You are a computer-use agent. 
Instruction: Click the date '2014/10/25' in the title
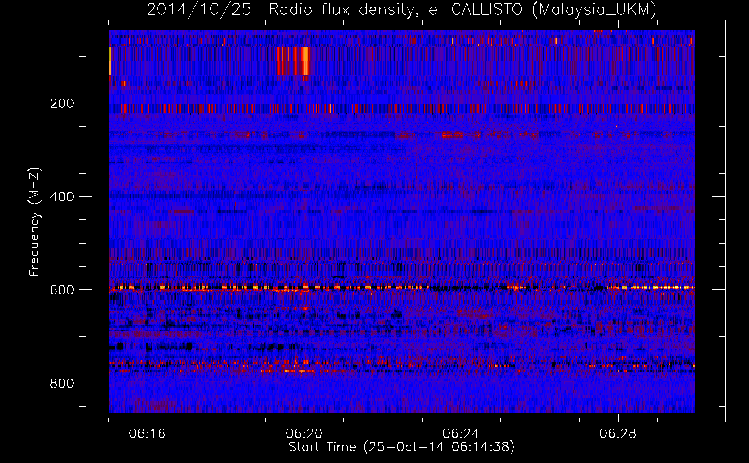[199, 9]
